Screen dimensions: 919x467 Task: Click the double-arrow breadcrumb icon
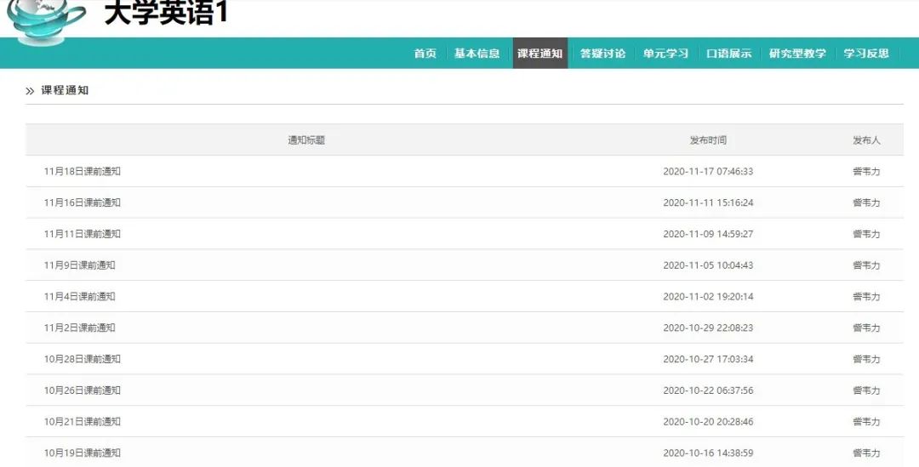[x=30, y=91]
